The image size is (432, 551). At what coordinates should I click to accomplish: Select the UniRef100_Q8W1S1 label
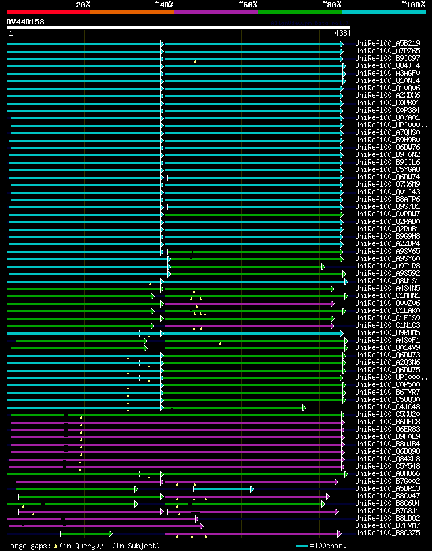coord(387,281)
